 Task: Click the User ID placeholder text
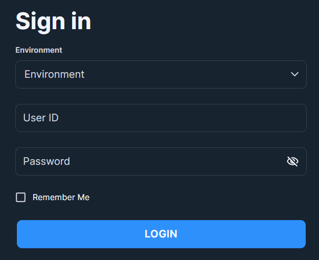click(x=41, y=118)
